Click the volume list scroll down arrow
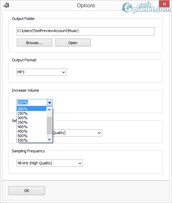 (50, 140)
